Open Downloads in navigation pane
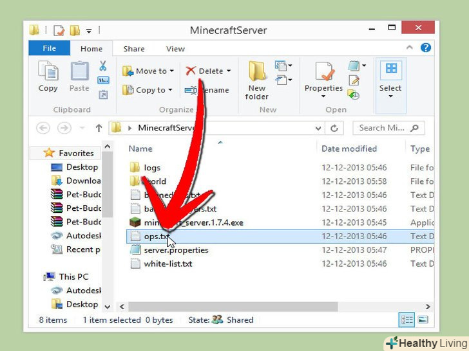 pyautogui.click(x=84, y=181)
